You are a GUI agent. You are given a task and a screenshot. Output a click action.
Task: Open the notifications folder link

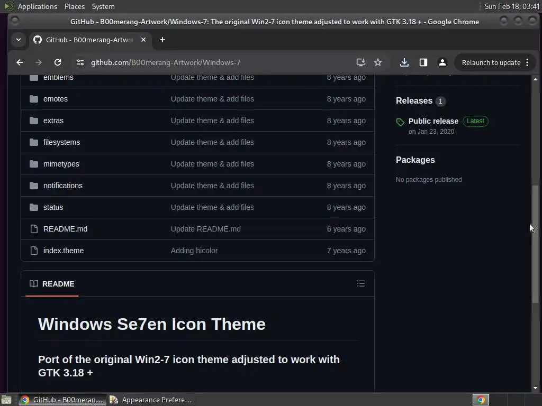pos(63,186)
